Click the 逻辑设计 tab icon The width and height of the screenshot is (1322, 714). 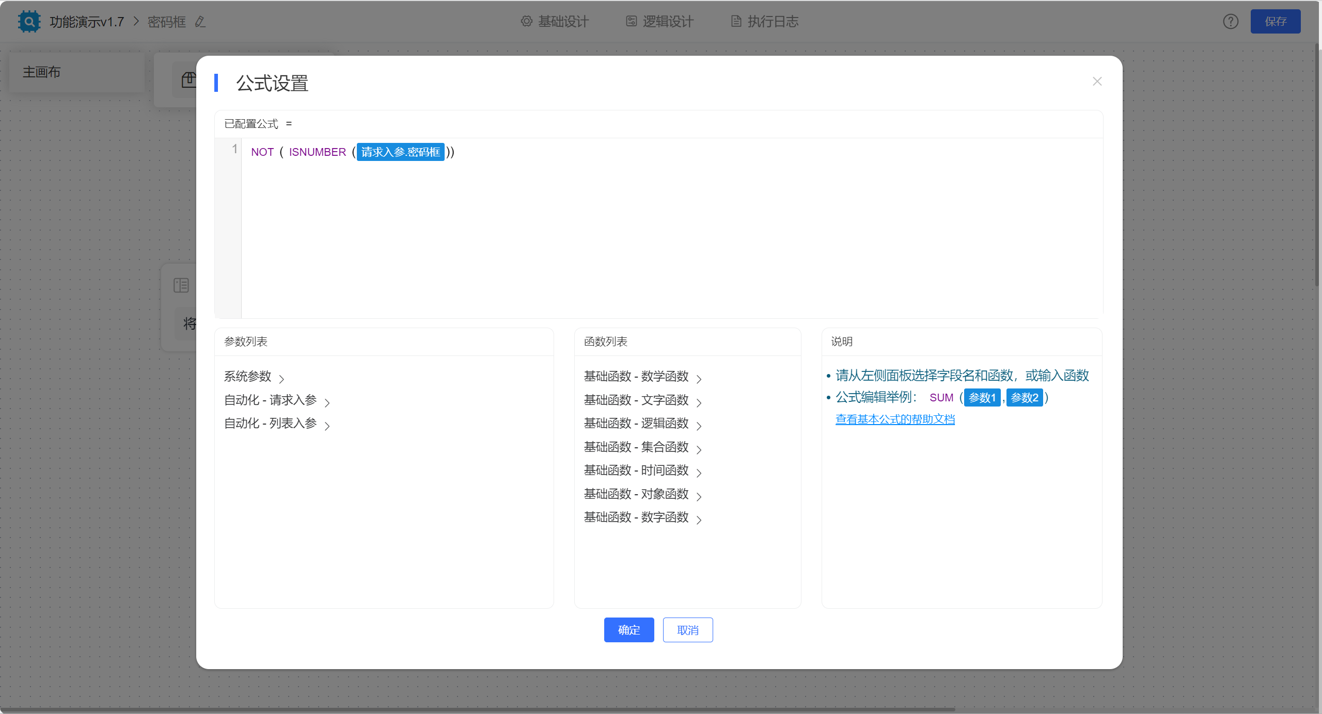coord(632,21)
